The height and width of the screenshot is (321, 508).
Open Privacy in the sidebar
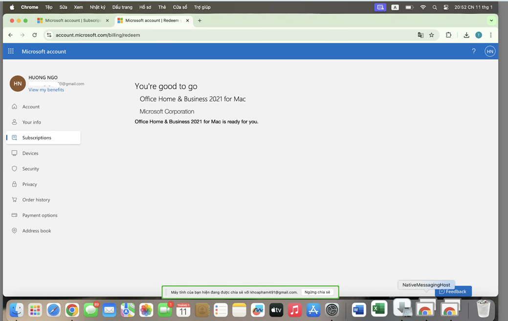coord(43,184)
